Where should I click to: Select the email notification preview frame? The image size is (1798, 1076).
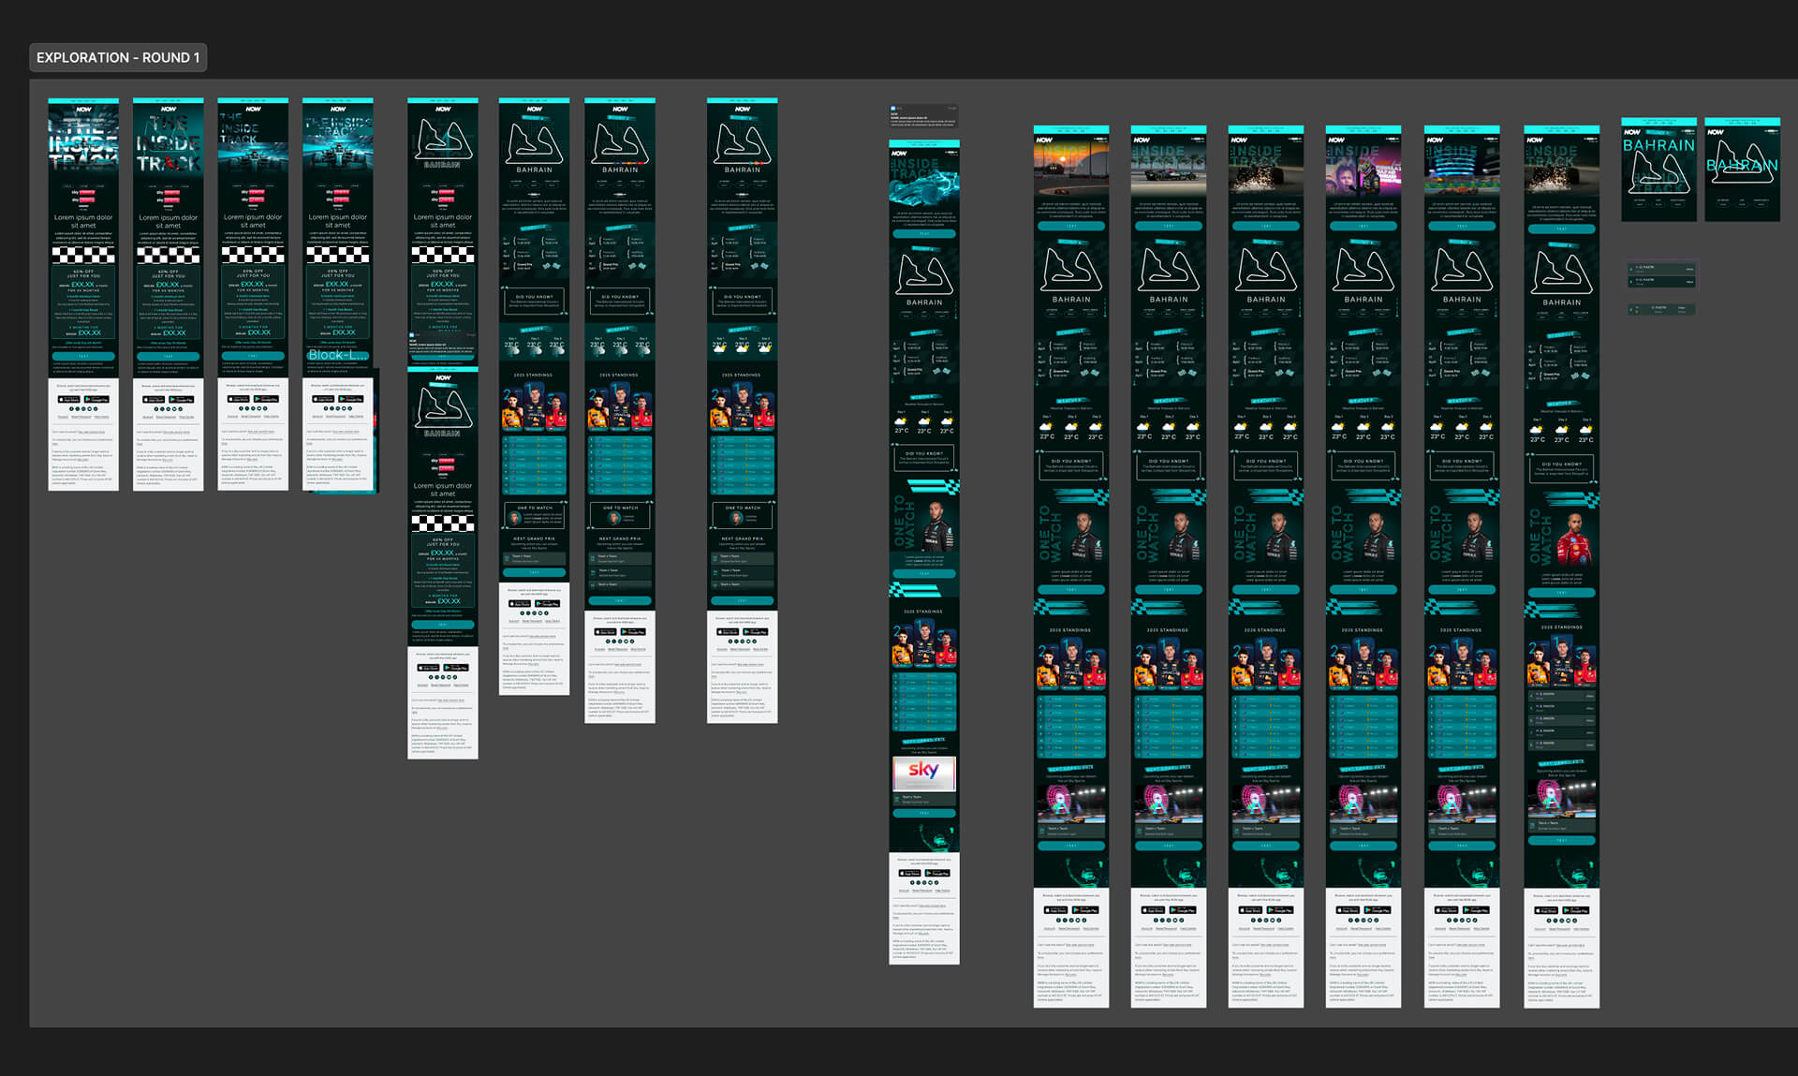pos(923,116)
